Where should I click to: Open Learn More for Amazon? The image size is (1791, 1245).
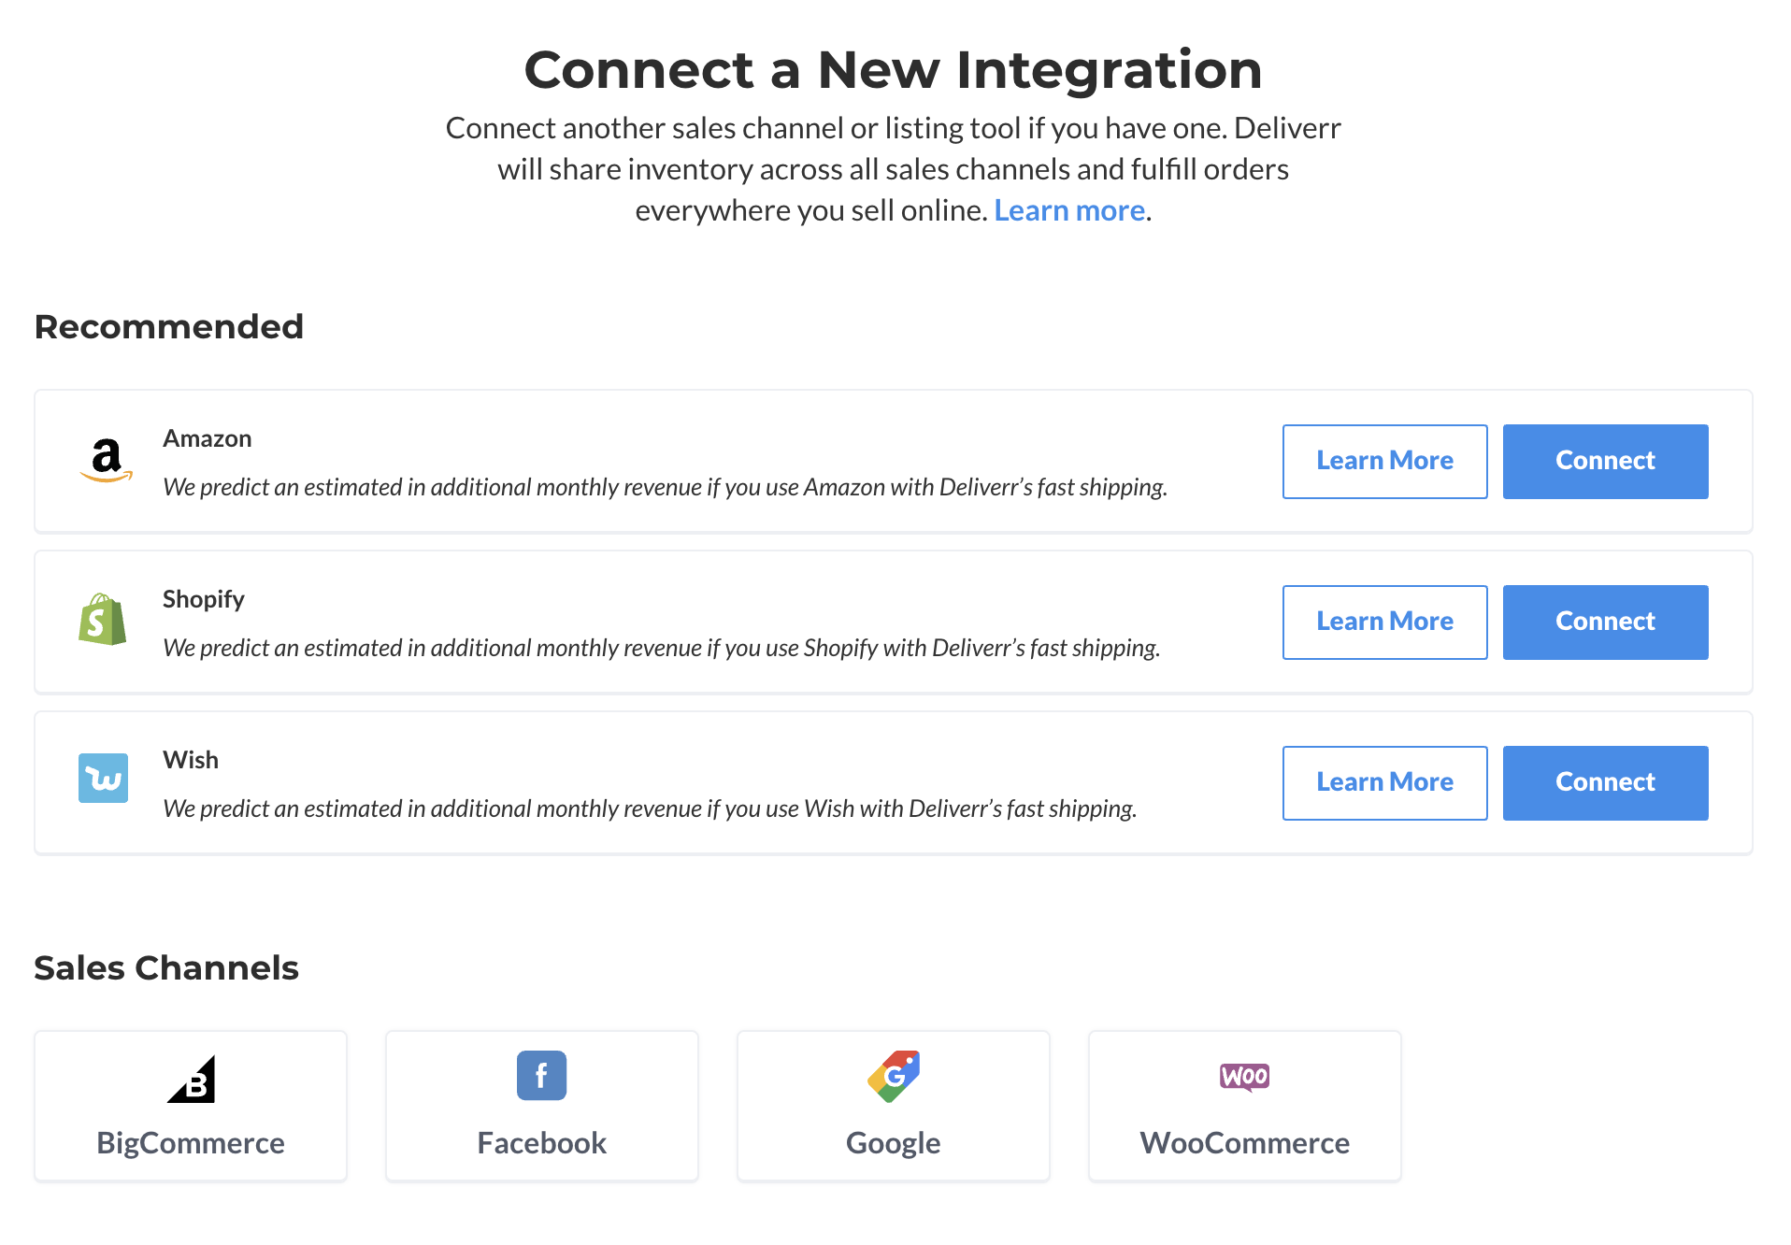[x=1385, y=462]
